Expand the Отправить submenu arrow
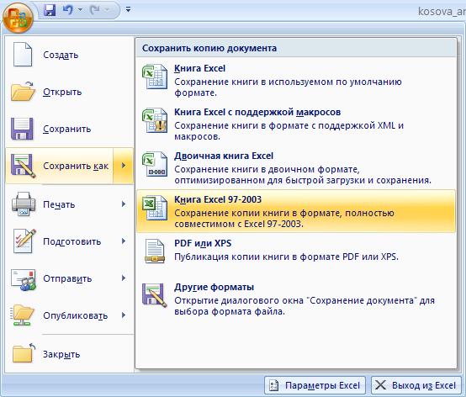Image resolution: width=466 pixels, height=397 pixels. pos(124,278)
